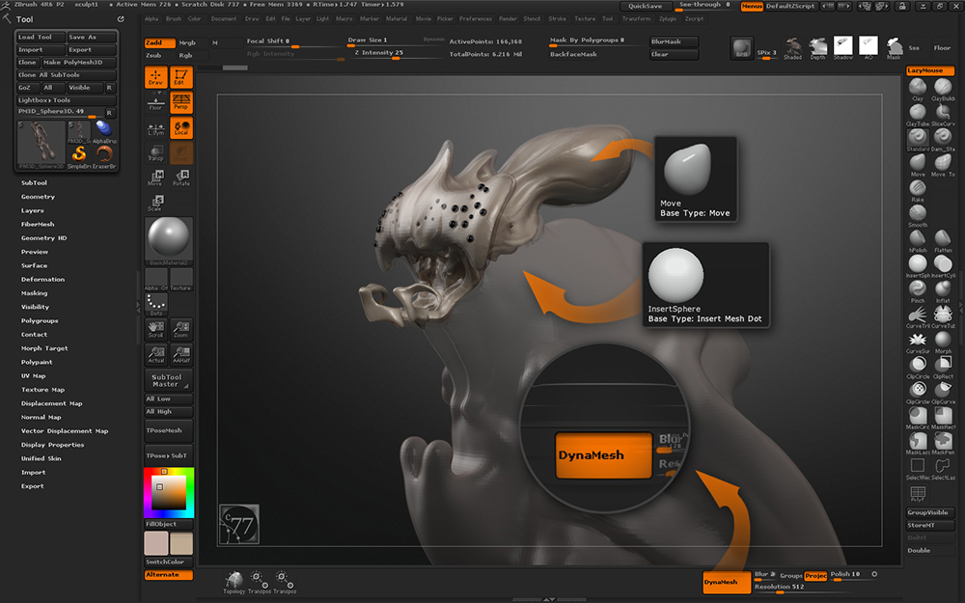This screenshot has height=603, width=965.
Task: Select the ClipRect brush
Action: 943,365
